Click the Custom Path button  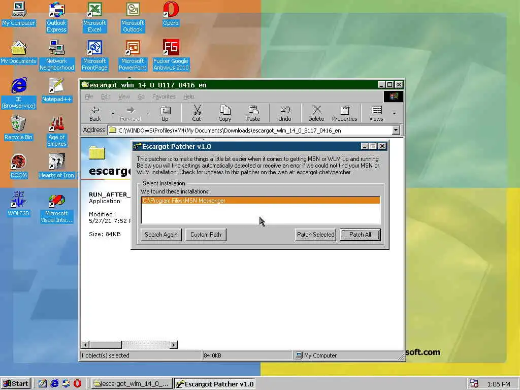point(206,235)
